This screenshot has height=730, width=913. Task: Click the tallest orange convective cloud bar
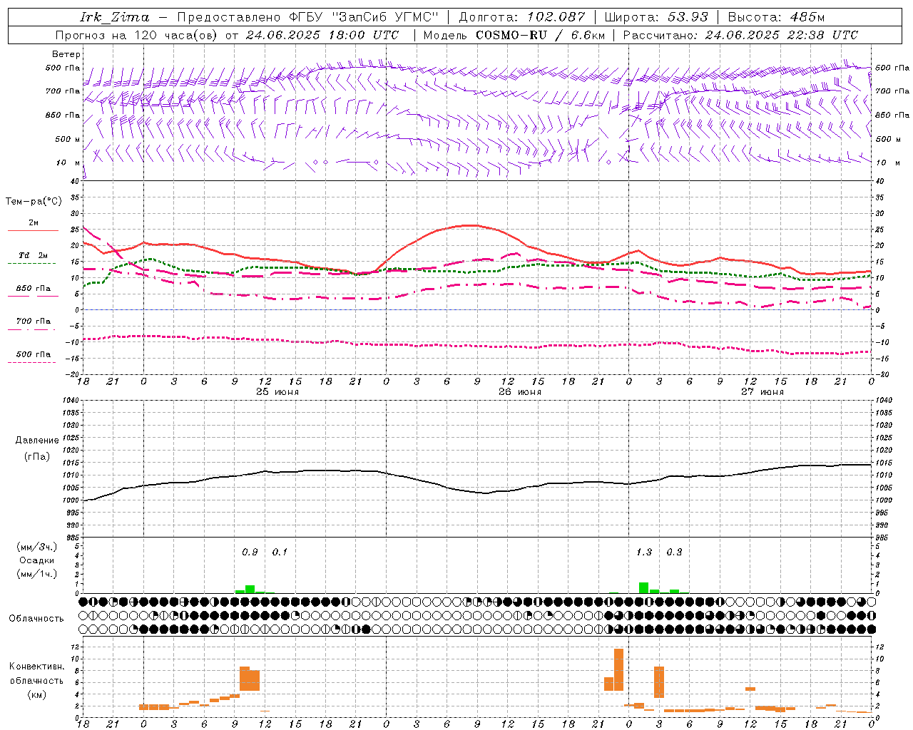click(x=618, y=669)
